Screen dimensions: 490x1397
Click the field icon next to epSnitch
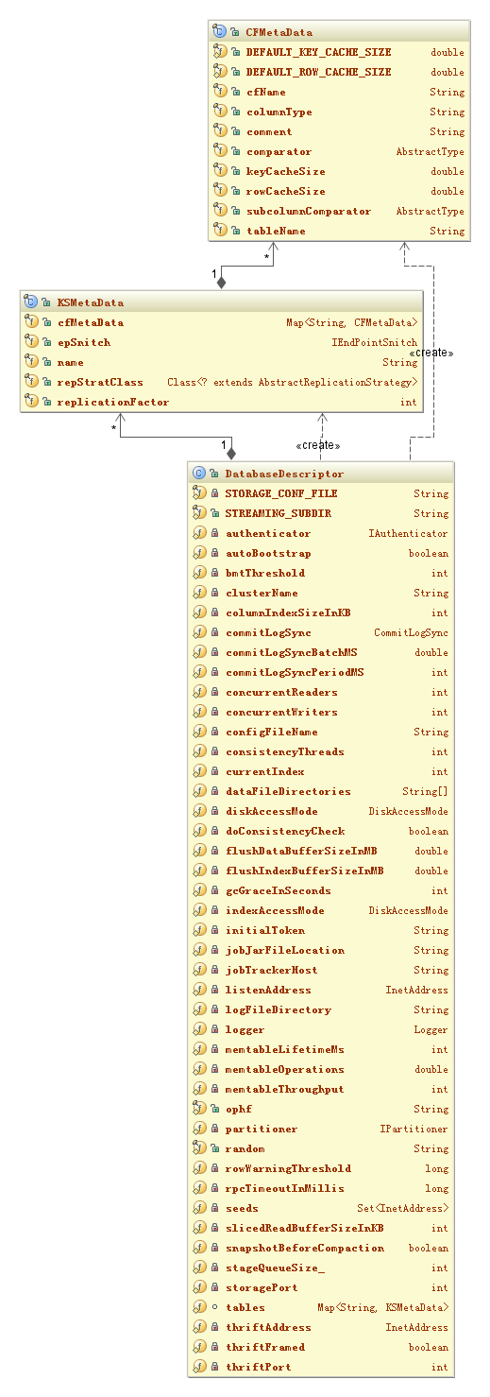[x=30, y=342]
